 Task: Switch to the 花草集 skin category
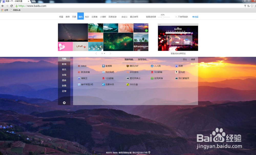94,17
